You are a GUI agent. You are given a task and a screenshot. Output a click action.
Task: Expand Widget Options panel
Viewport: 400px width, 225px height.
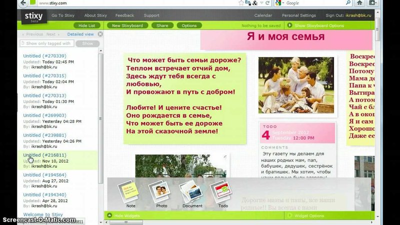tap(310, 215)
